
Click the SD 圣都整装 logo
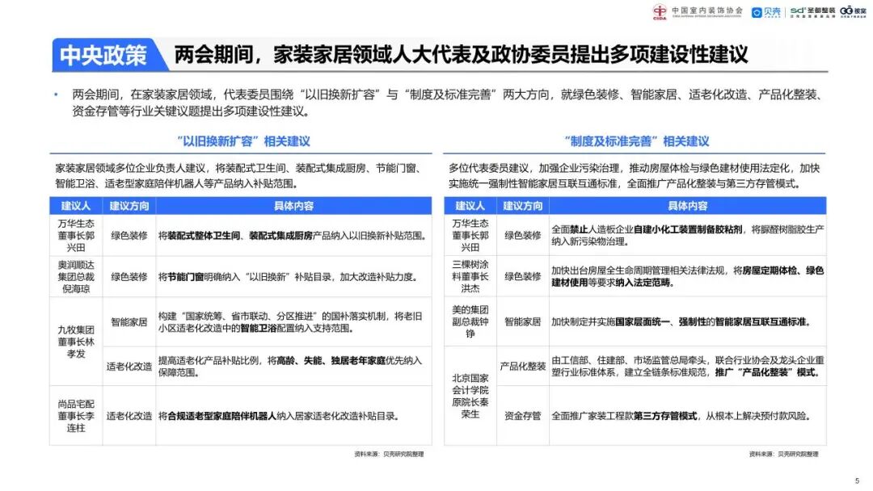point(812,11)
